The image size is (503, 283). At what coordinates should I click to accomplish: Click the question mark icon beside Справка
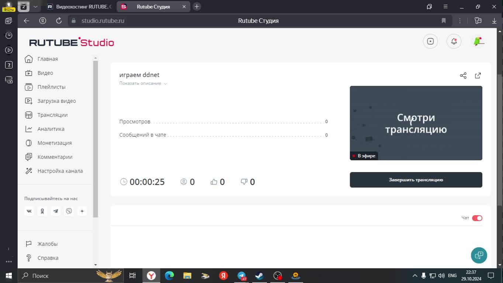coord(29,258)
